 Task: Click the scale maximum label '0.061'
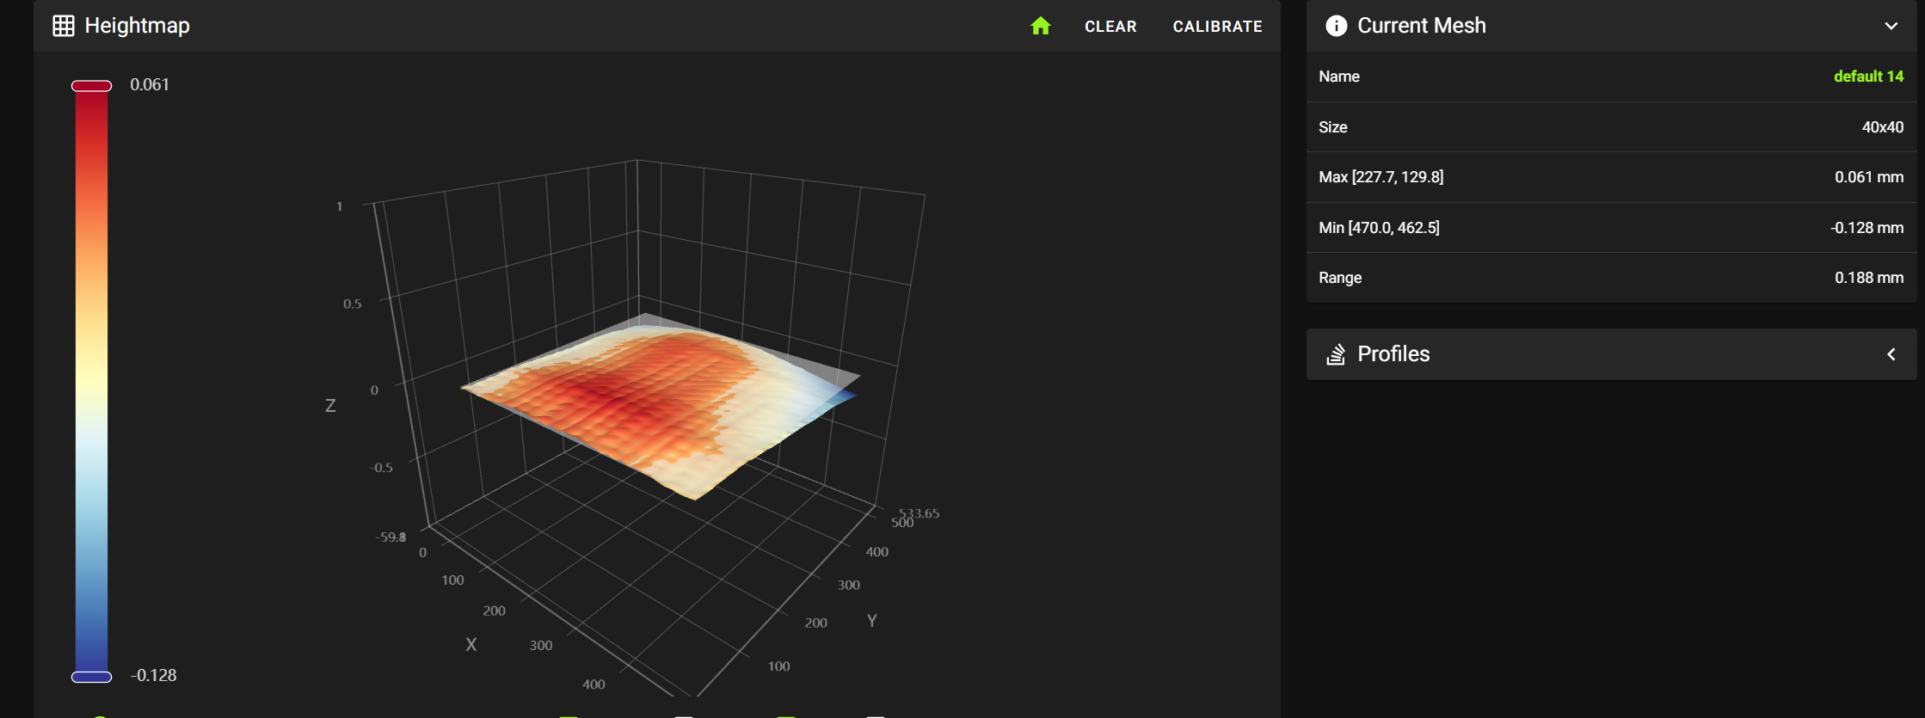click(150, 84)
